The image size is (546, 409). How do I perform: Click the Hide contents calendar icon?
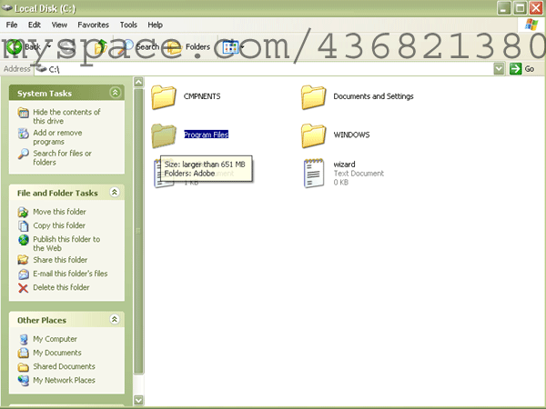coord(24,113)
